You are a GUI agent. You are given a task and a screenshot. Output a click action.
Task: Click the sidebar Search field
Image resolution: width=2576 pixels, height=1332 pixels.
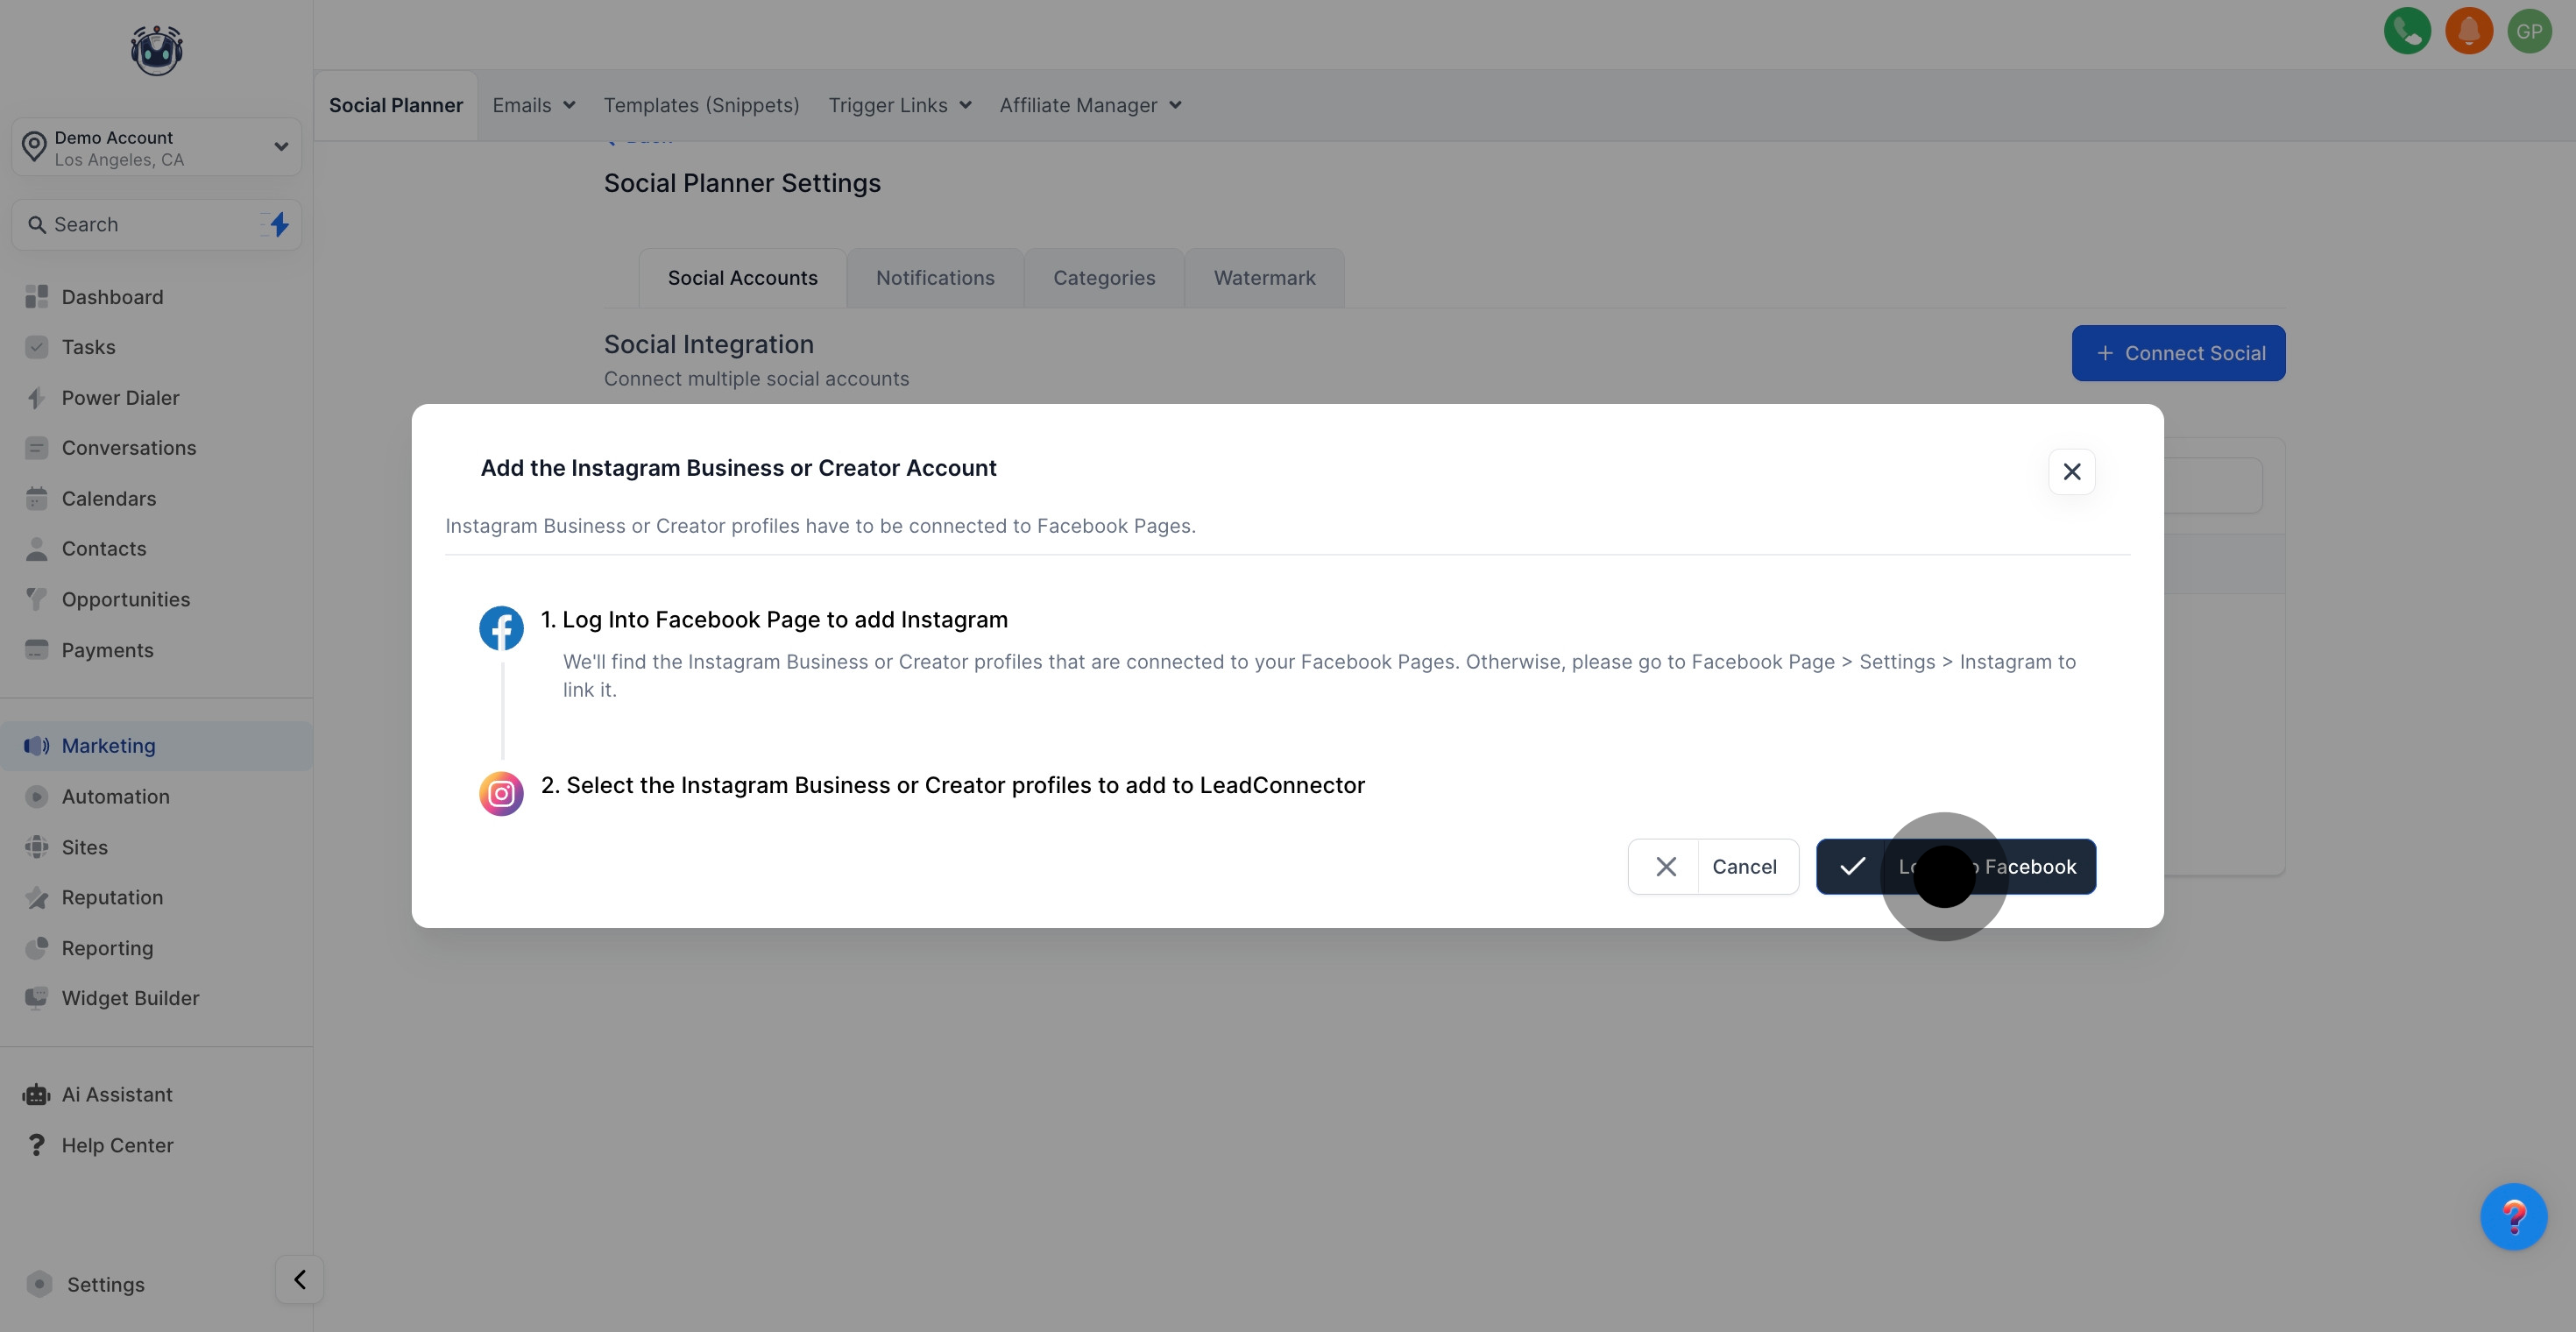pos(140,224)
